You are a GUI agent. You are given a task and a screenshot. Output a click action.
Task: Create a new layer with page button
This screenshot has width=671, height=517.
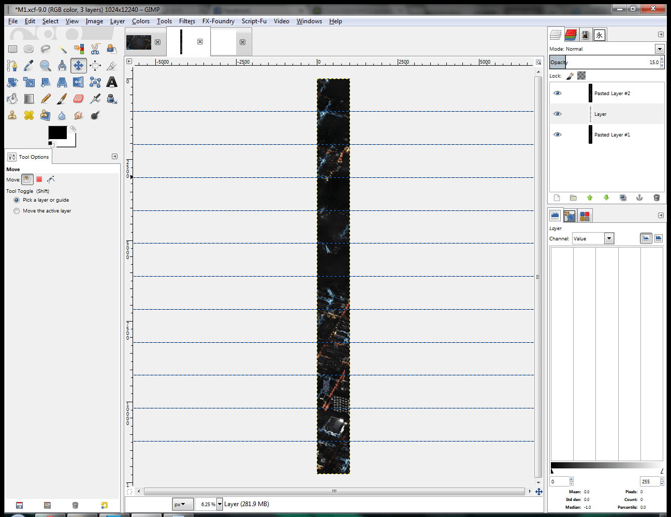point(557,197)
